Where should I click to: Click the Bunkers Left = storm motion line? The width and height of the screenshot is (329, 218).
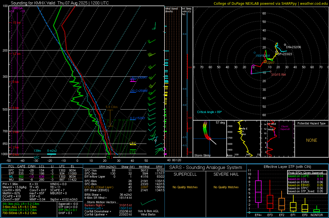tap(108, 208)
